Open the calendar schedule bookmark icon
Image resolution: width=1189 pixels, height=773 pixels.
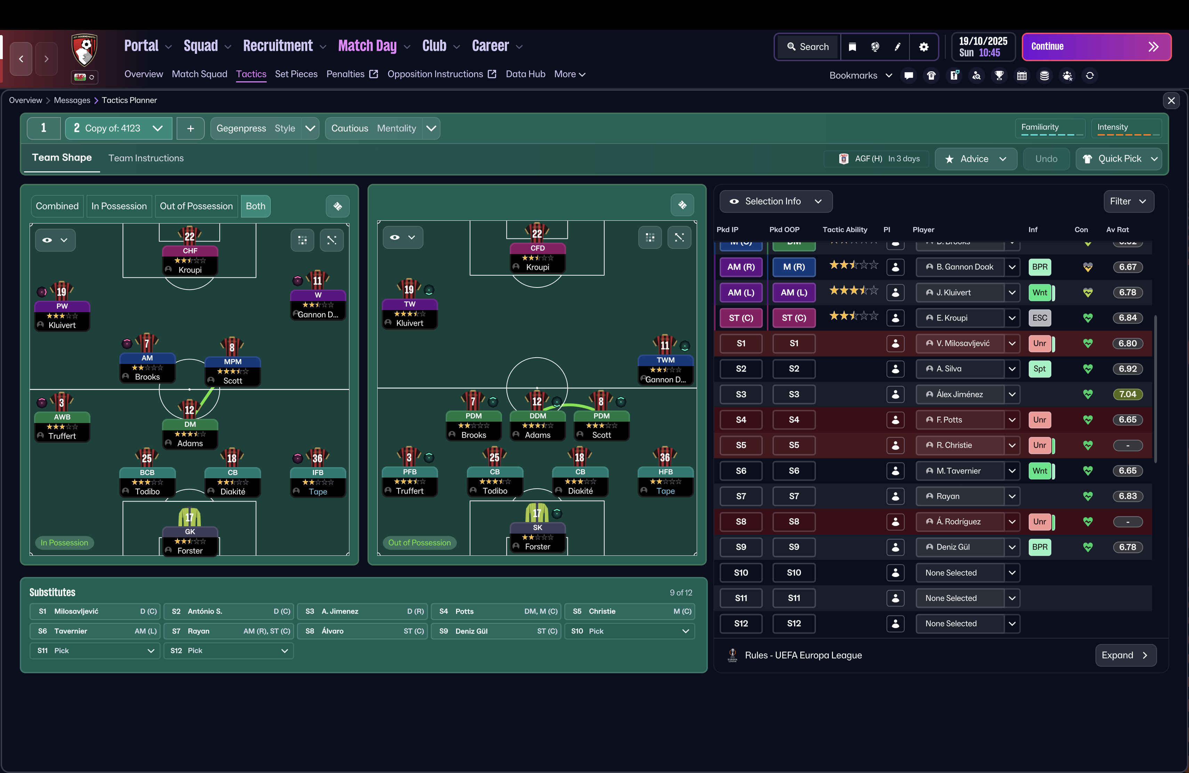tap(1022, 75)
